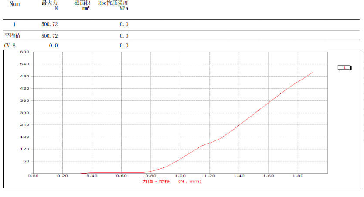Click the 截面积 column header
The image size is (364, 197).
tap(82, 3)
